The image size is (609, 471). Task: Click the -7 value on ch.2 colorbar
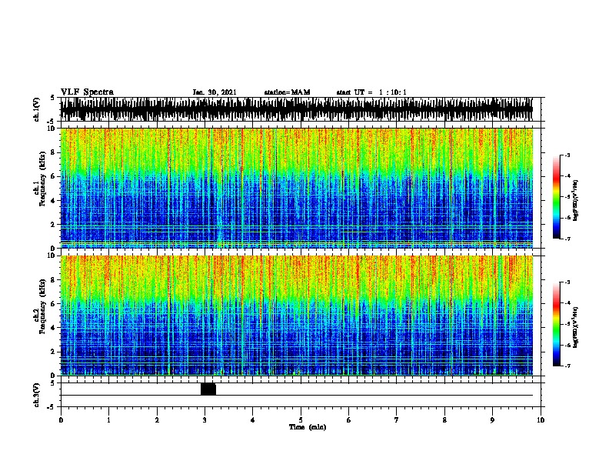coord(567,366)
